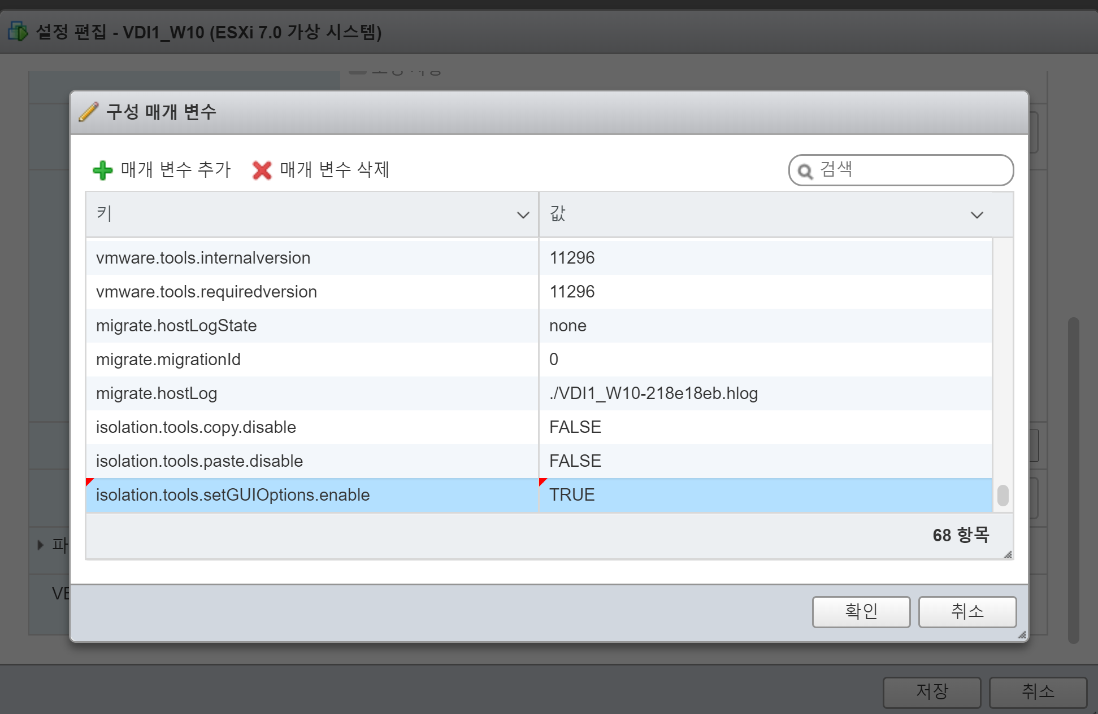Open the 키 column dropdown chevron
Image resolution: width=1098 pixels, height=714 pixels.
coord(523,215)
